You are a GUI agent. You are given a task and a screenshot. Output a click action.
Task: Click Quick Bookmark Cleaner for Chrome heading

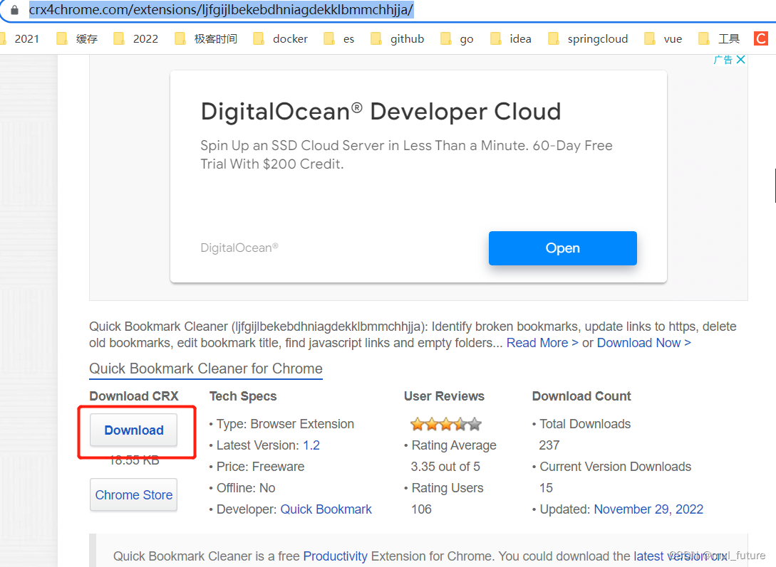pyautogui.click(x=206, y=369)
